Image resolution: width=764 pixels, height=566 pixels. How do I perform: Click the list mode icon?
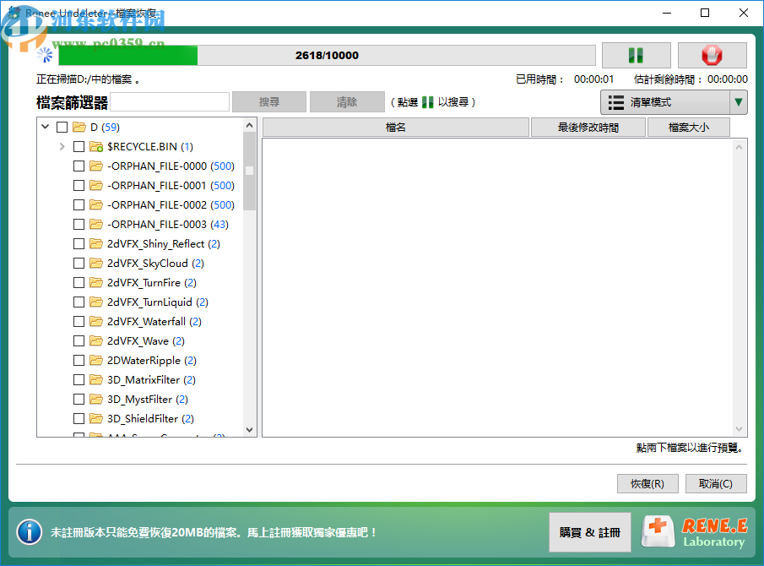616,102
